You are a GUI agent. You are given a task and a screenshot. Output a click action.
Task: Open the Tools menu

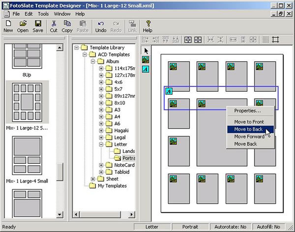tap(43, 14)
